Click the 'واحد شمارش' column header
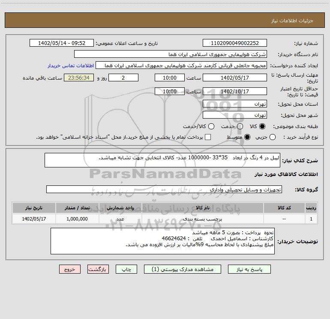The height and width of the screenshot is (319, 330). (x=120, y=208)
